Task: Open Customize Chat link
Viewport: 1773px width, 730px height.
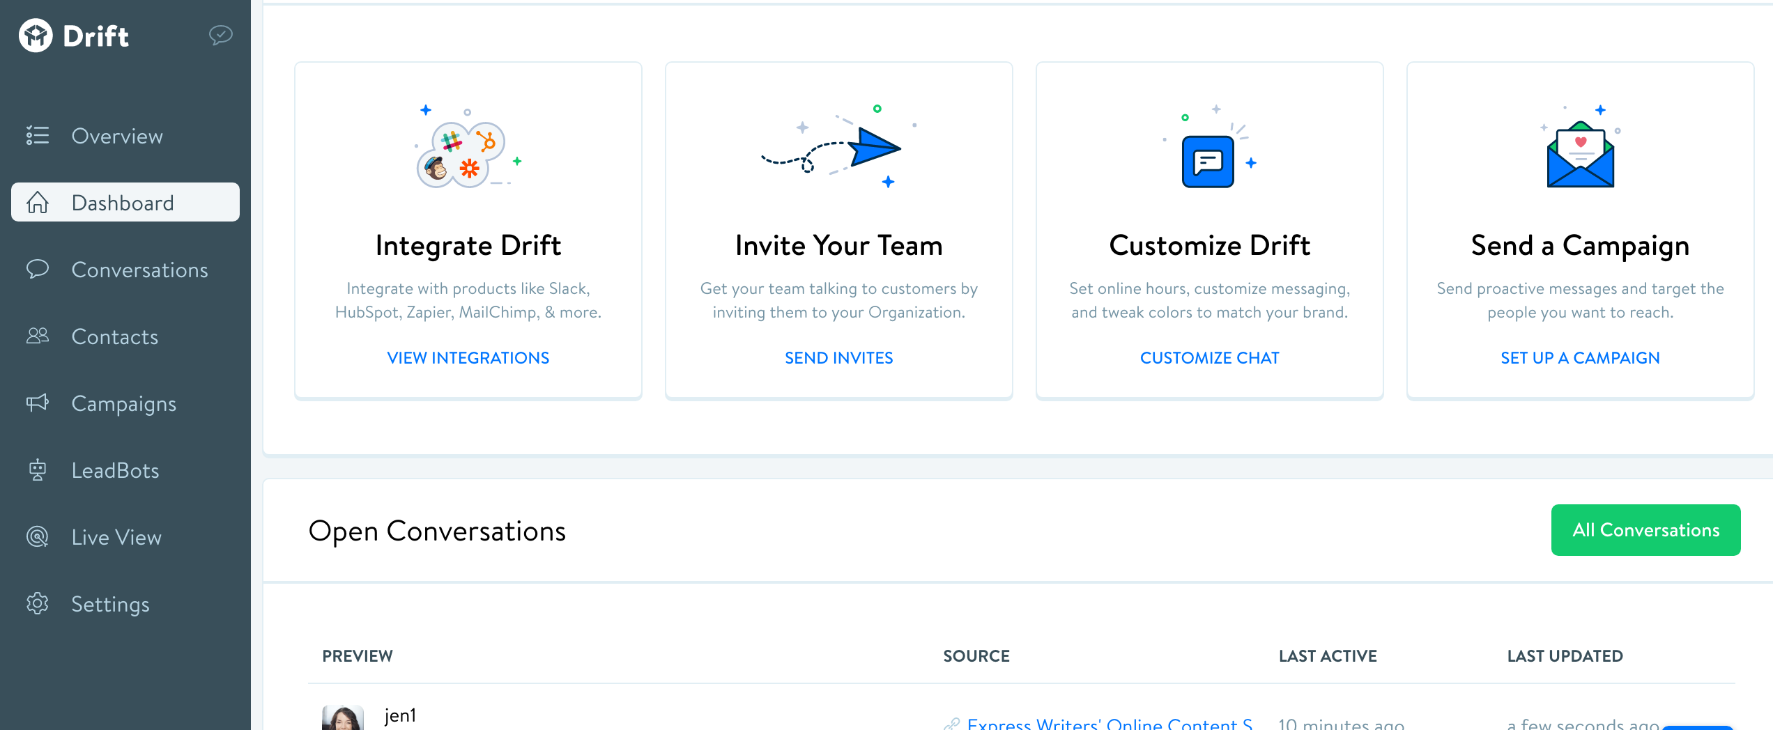Action: (x=1209, y=358)
